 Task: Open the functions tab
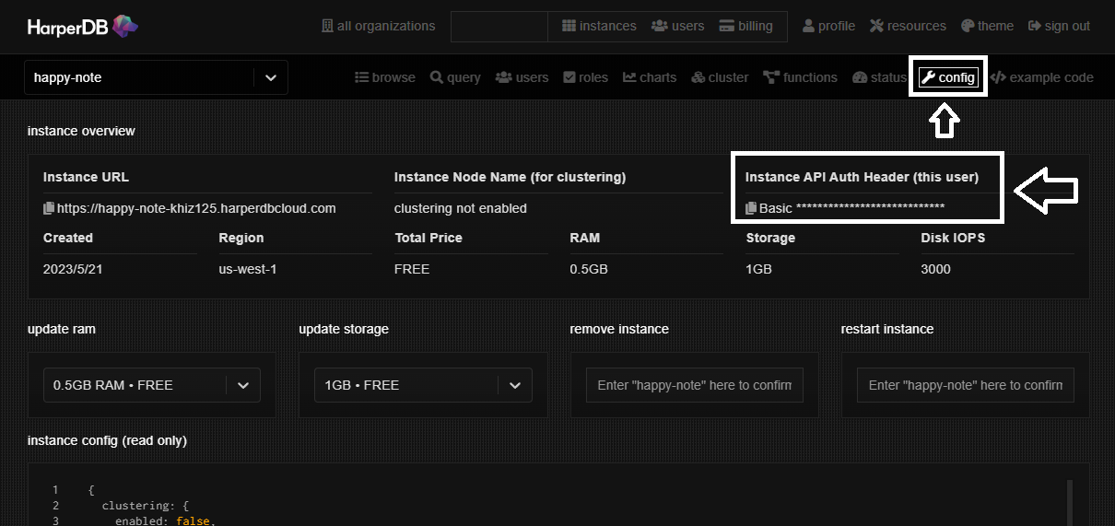point(800,77)
